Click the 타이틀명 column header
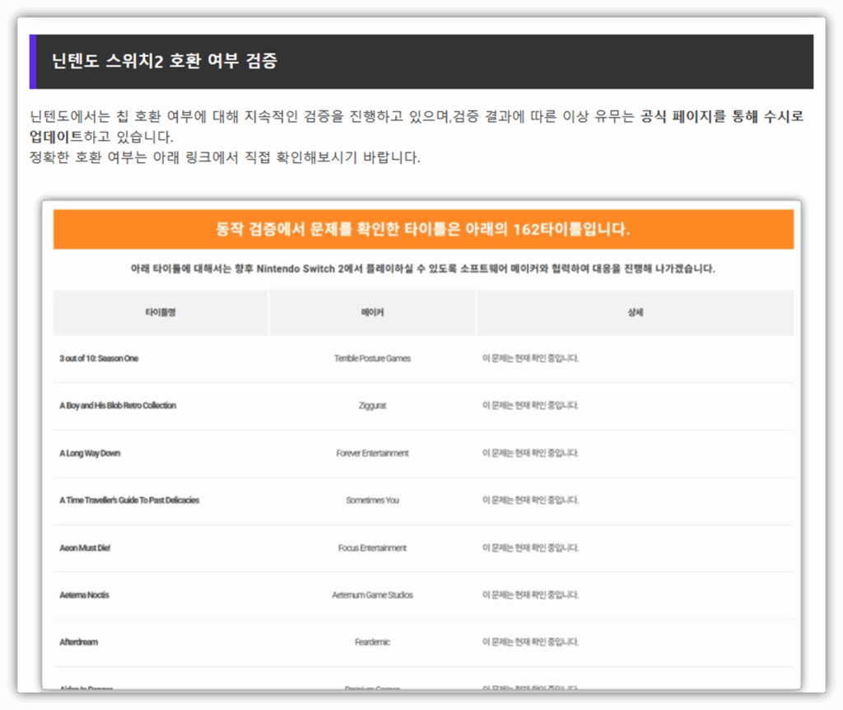The width and height of the screenshot is (843, 710). [161, 312]
